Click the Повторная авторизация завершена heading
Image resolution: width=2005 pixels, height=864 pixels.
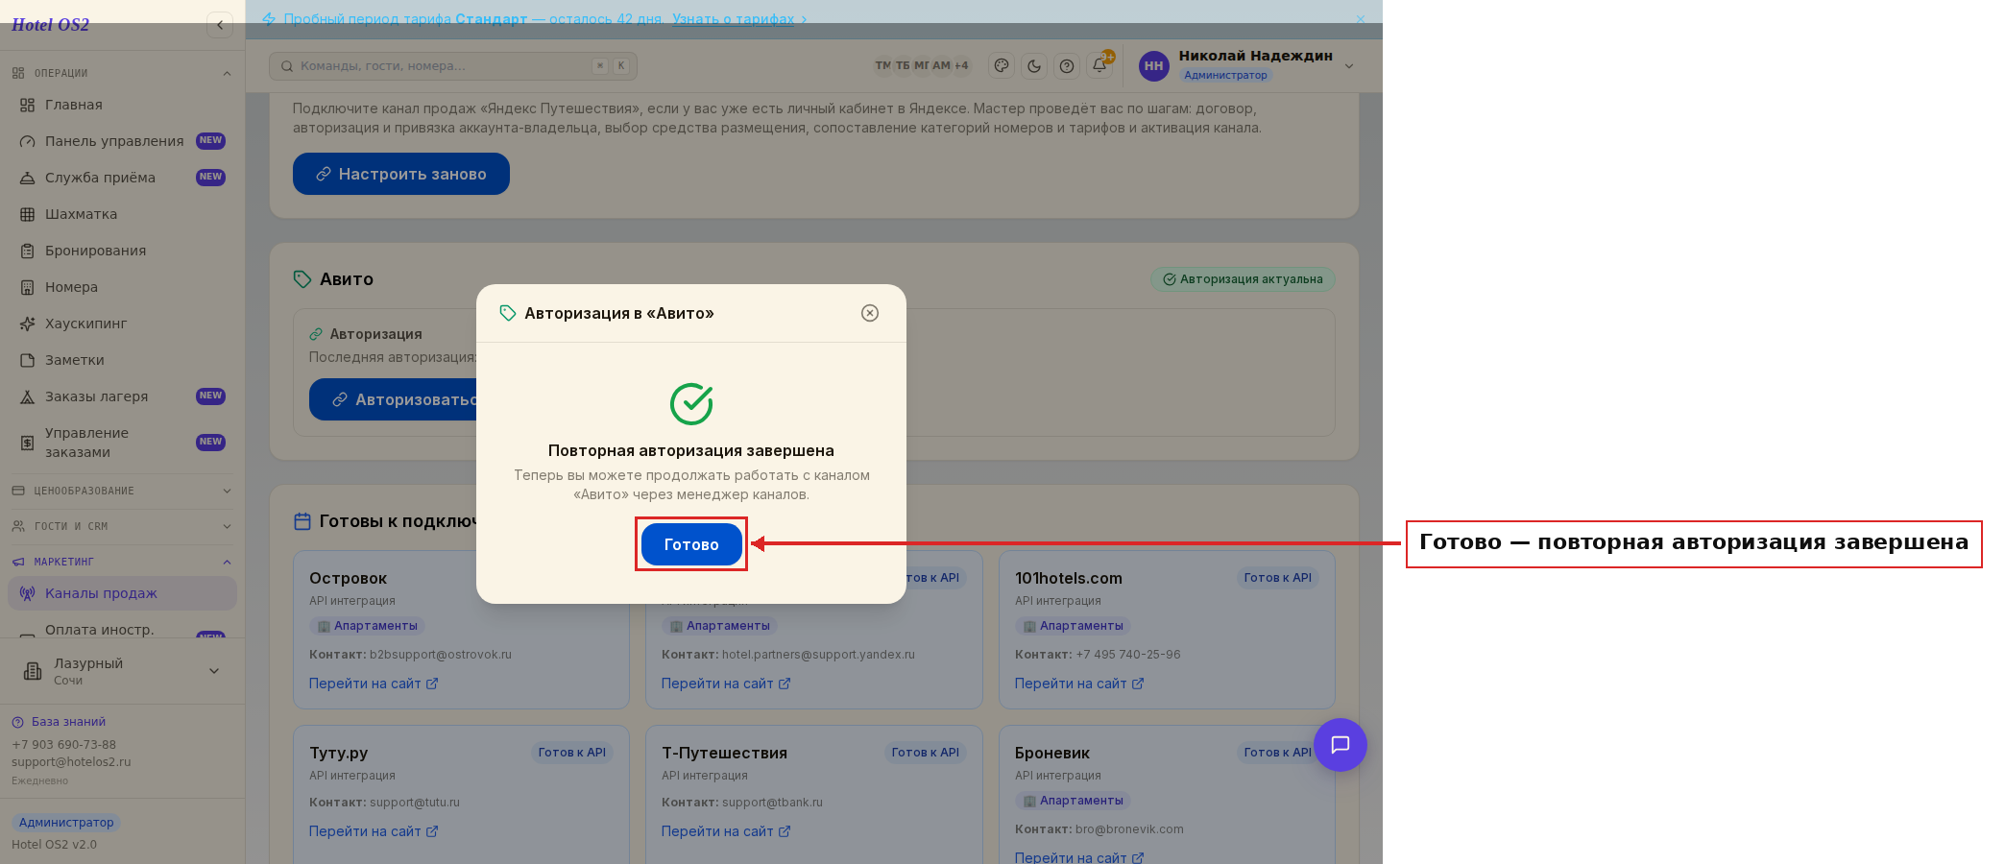coord(691,450)
